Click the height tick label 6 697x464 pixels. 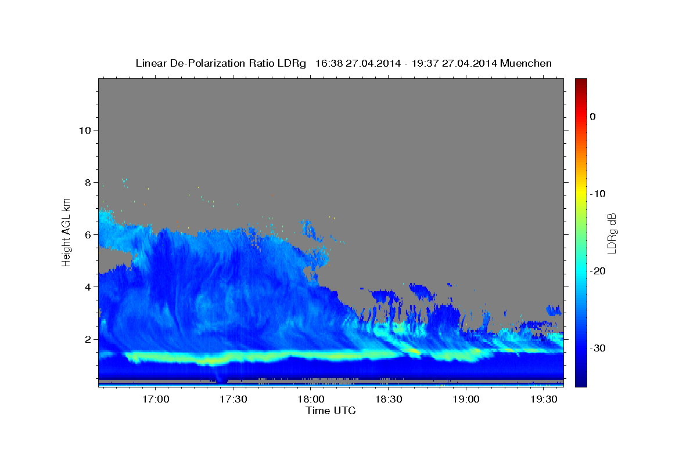point(88,235)
